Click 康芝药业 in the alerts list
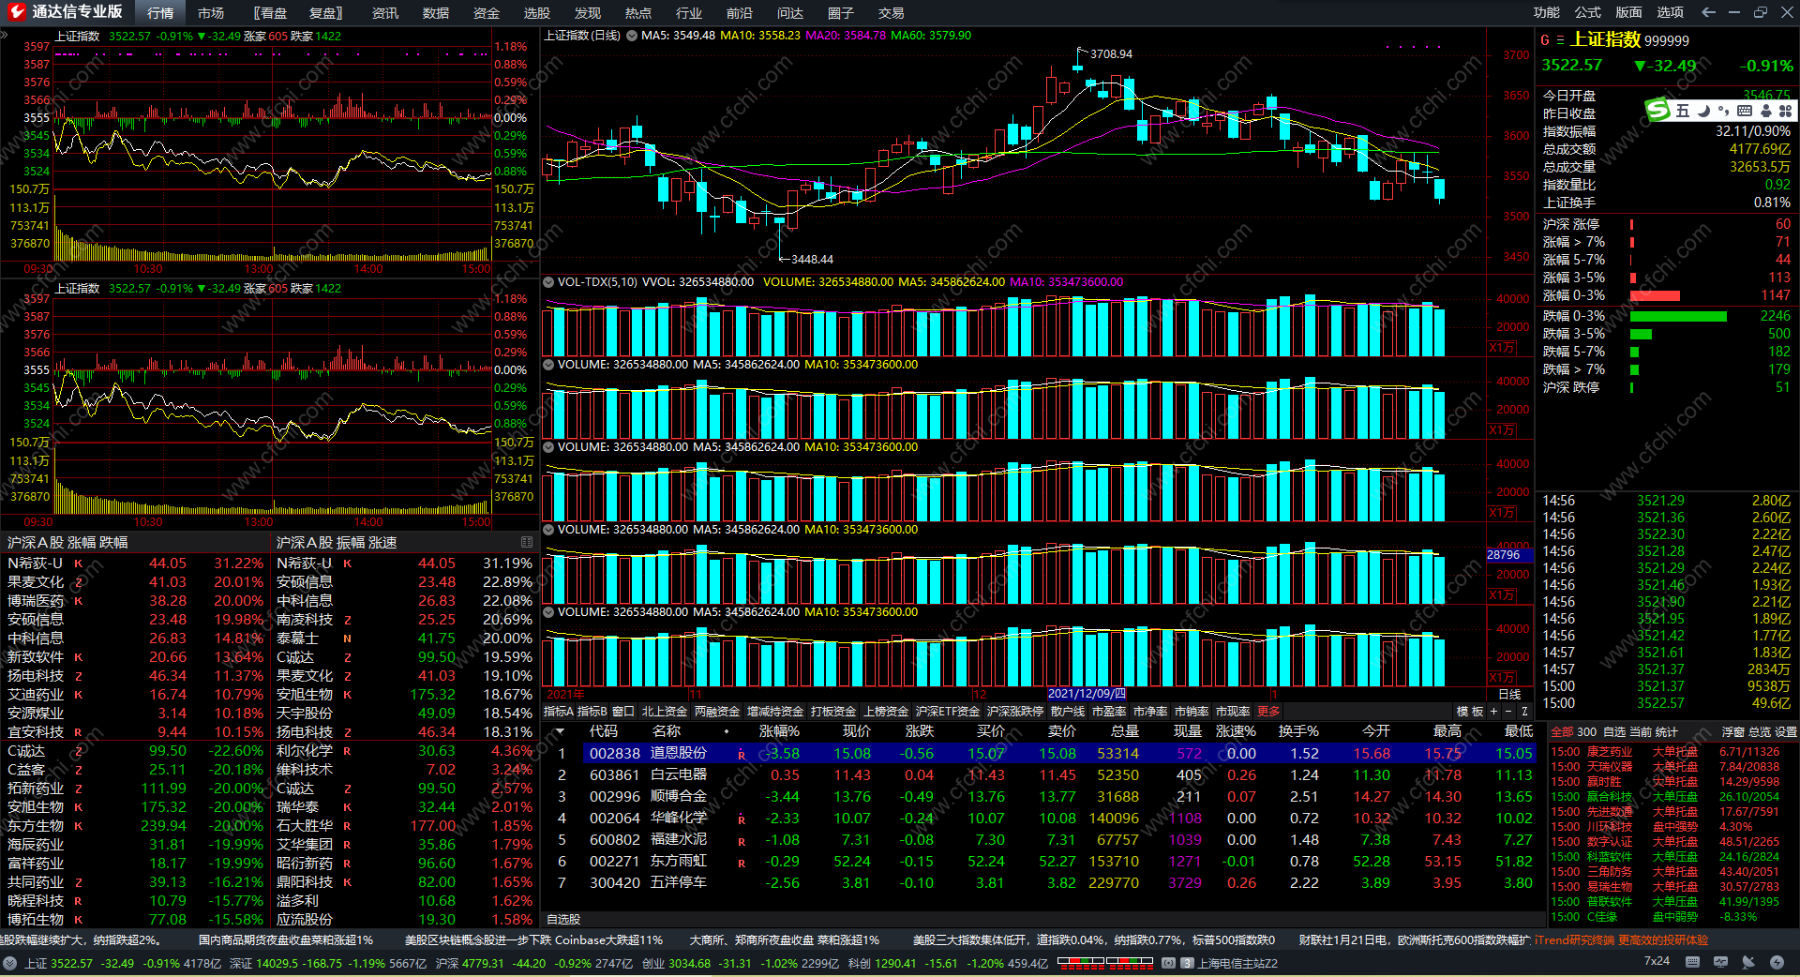The width and height of the screenshot is (1800, 977). coord(1610,752)
